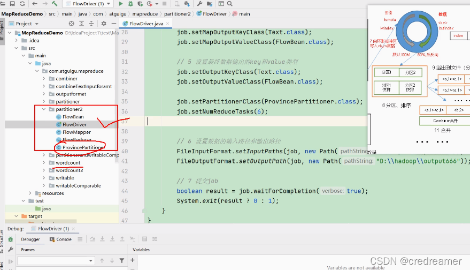Expand the resources folder

click(x=30, y=193)
